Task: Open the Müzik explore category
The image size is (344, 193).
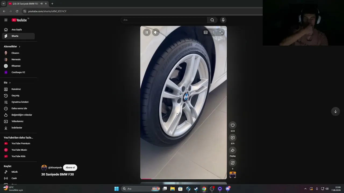Action: (x=18, y=172)
